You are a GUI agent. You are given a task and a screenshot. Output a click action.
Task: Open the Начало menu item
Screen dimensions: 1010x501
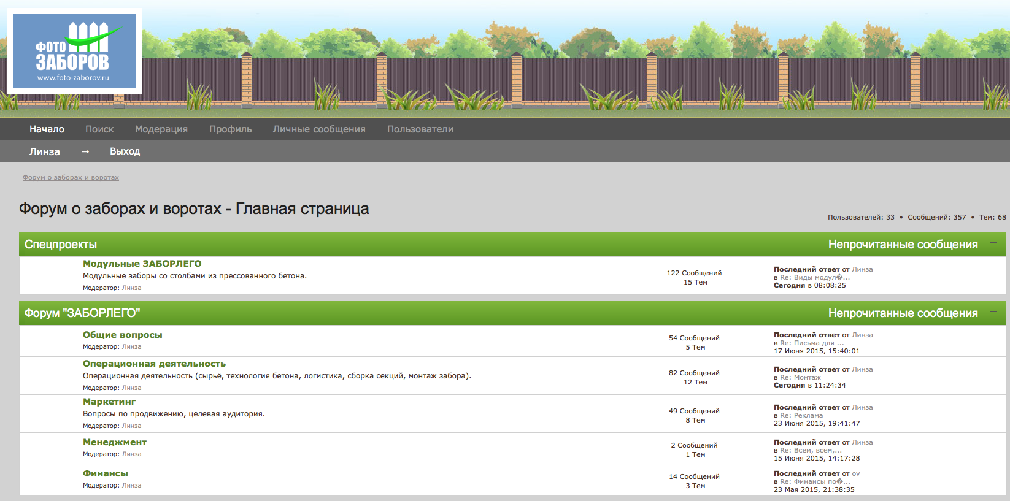point(47,129)
